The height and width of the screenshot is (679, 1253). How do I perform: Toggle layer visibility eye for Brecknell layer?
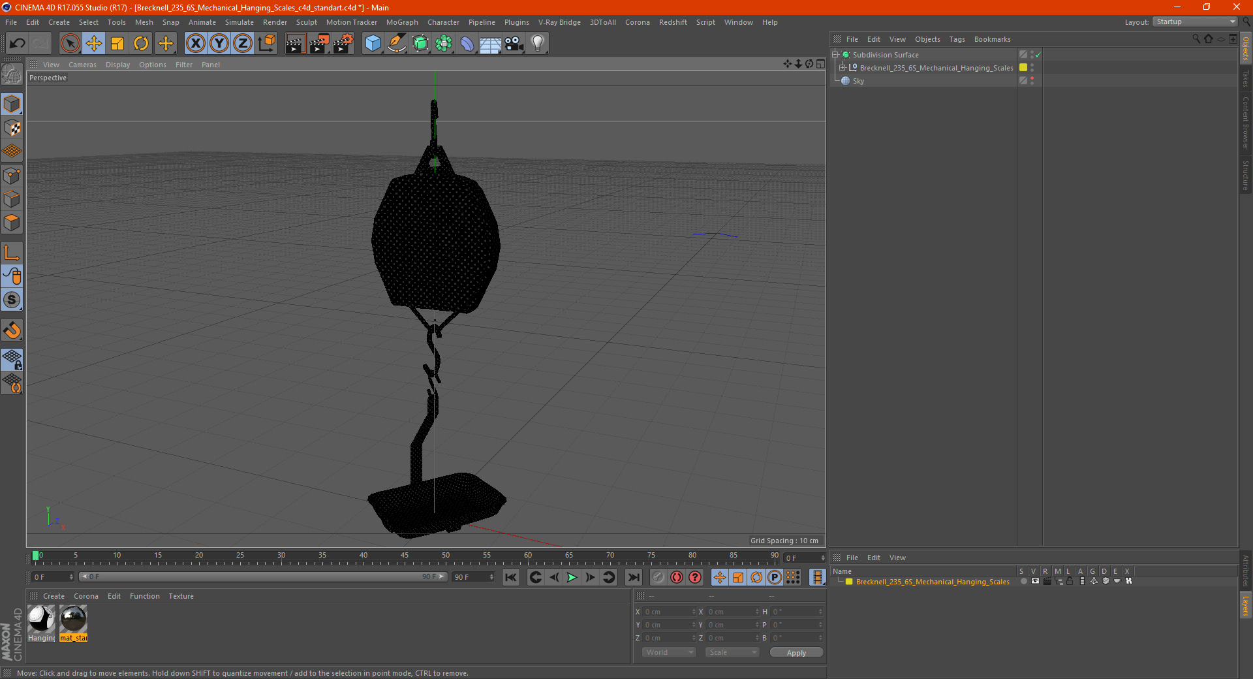tap(1035, 581)
